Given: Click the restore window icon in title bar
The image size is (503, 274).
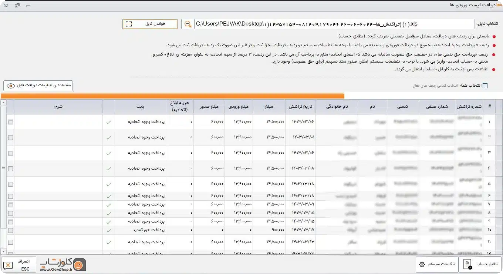Looking at the screenshot, I should [17, 6].
